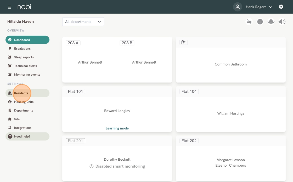
Task: Click the checkered flag icon on bathroom card
Action: pyautogui.click(x=184, y=42)
